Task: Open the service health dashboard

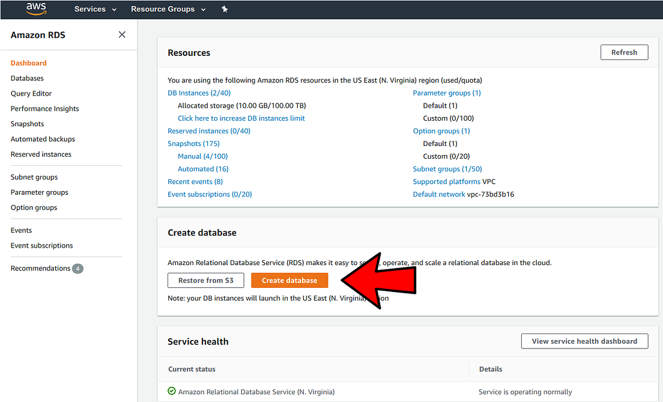Action: tap(584, 341)
